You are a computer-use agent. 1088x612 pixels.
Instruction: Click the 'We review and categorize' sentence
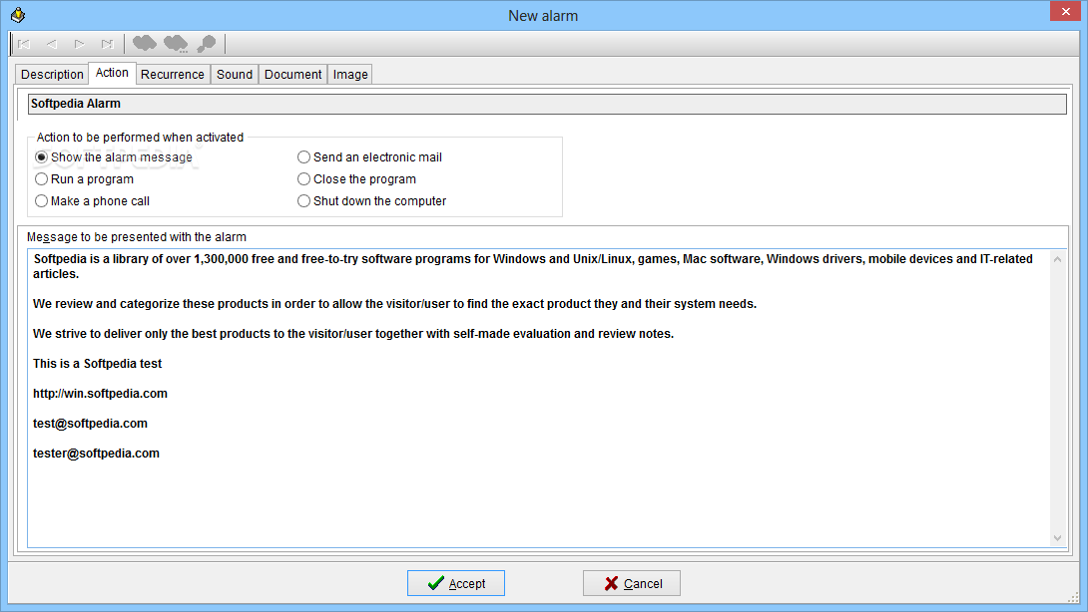pos(395,304)
